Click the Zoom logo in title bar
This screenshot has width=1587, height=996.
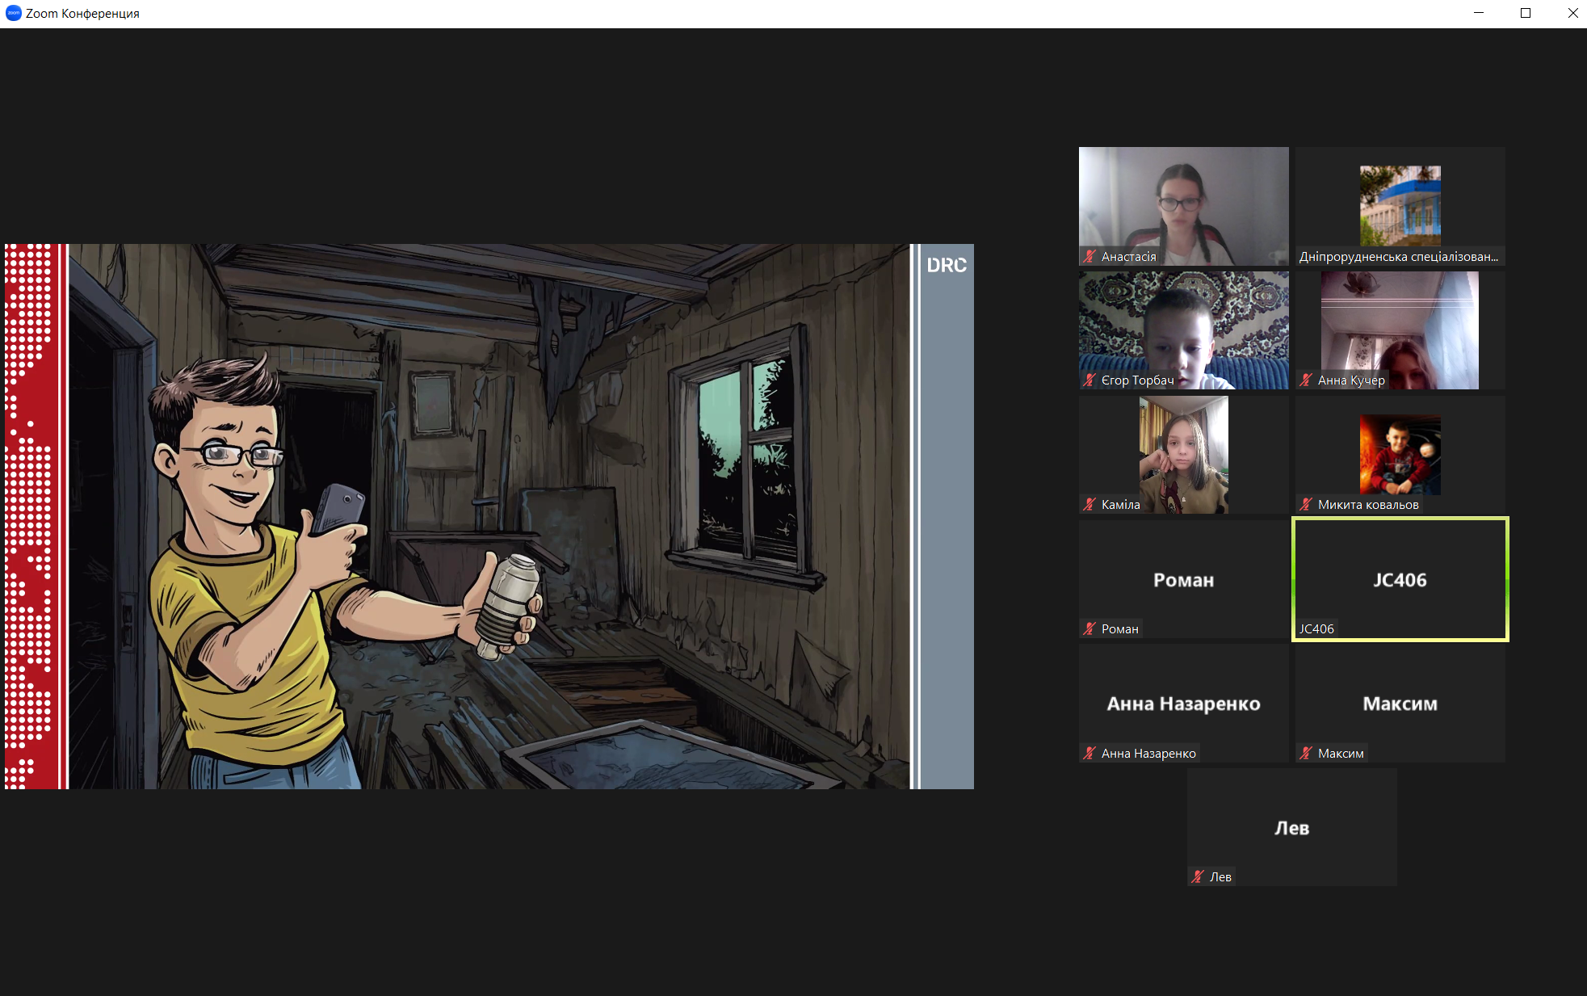(13, 13)
